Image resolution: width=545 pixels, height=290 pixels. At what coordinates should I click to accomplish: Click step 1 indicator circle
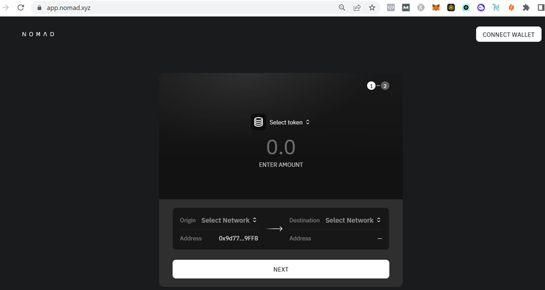371,86
